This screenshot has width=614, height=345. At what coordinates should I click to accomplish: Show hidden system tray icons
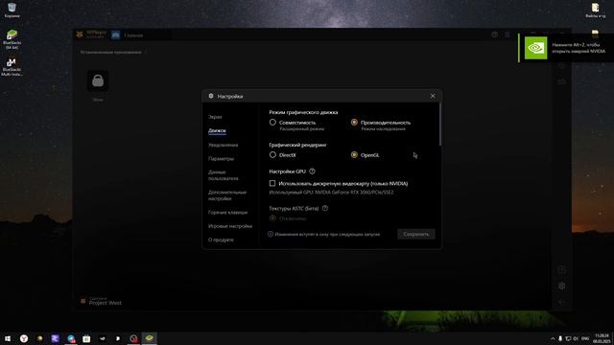click(x=553, y=338)
